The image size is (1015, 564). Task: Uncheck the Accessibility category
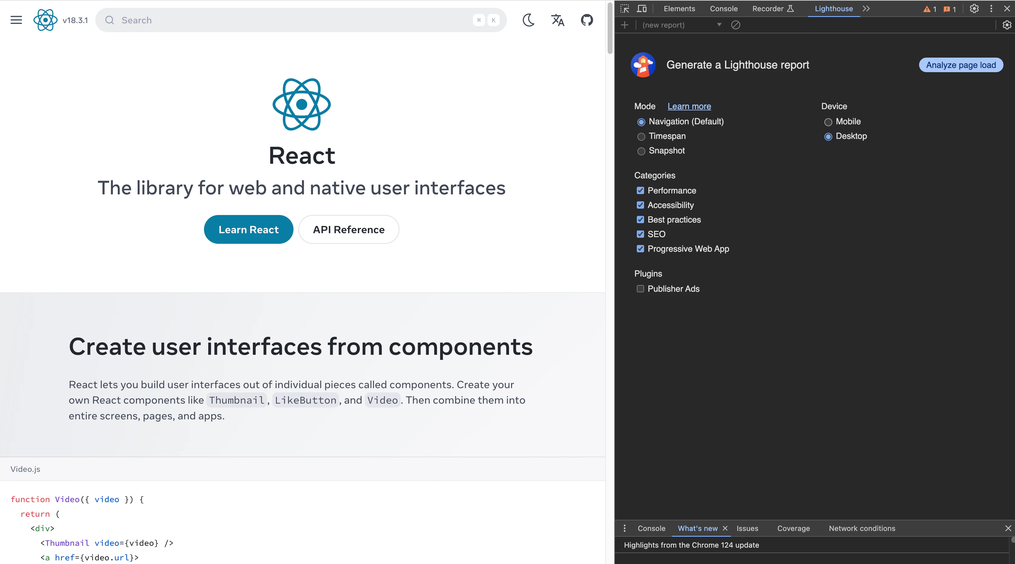coord(640,205)
